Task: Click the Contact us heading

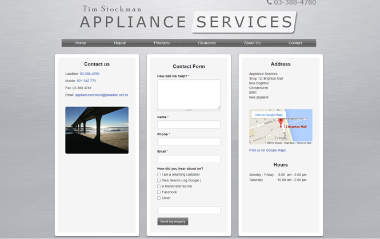Action: (97, 64)
